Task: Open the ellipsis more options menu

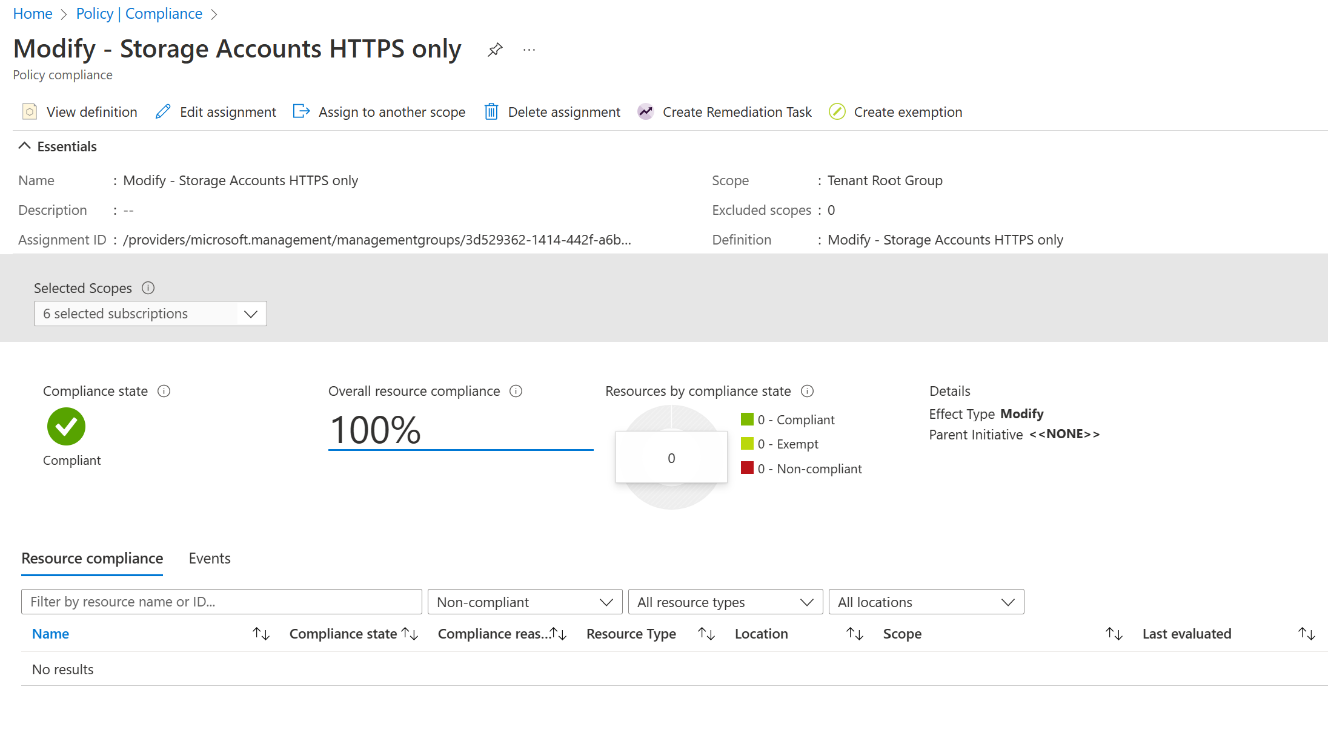Action: point(529,50)
